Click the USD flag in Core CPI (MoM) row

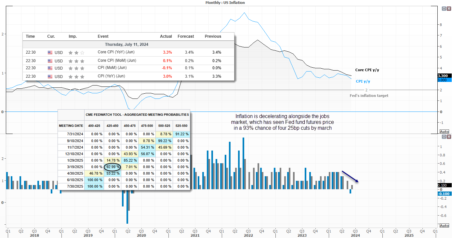pos(50,61)
